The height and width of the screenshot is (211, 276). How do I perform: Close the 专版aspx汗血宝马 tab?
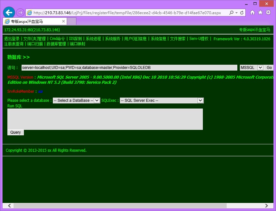point(64,21)
